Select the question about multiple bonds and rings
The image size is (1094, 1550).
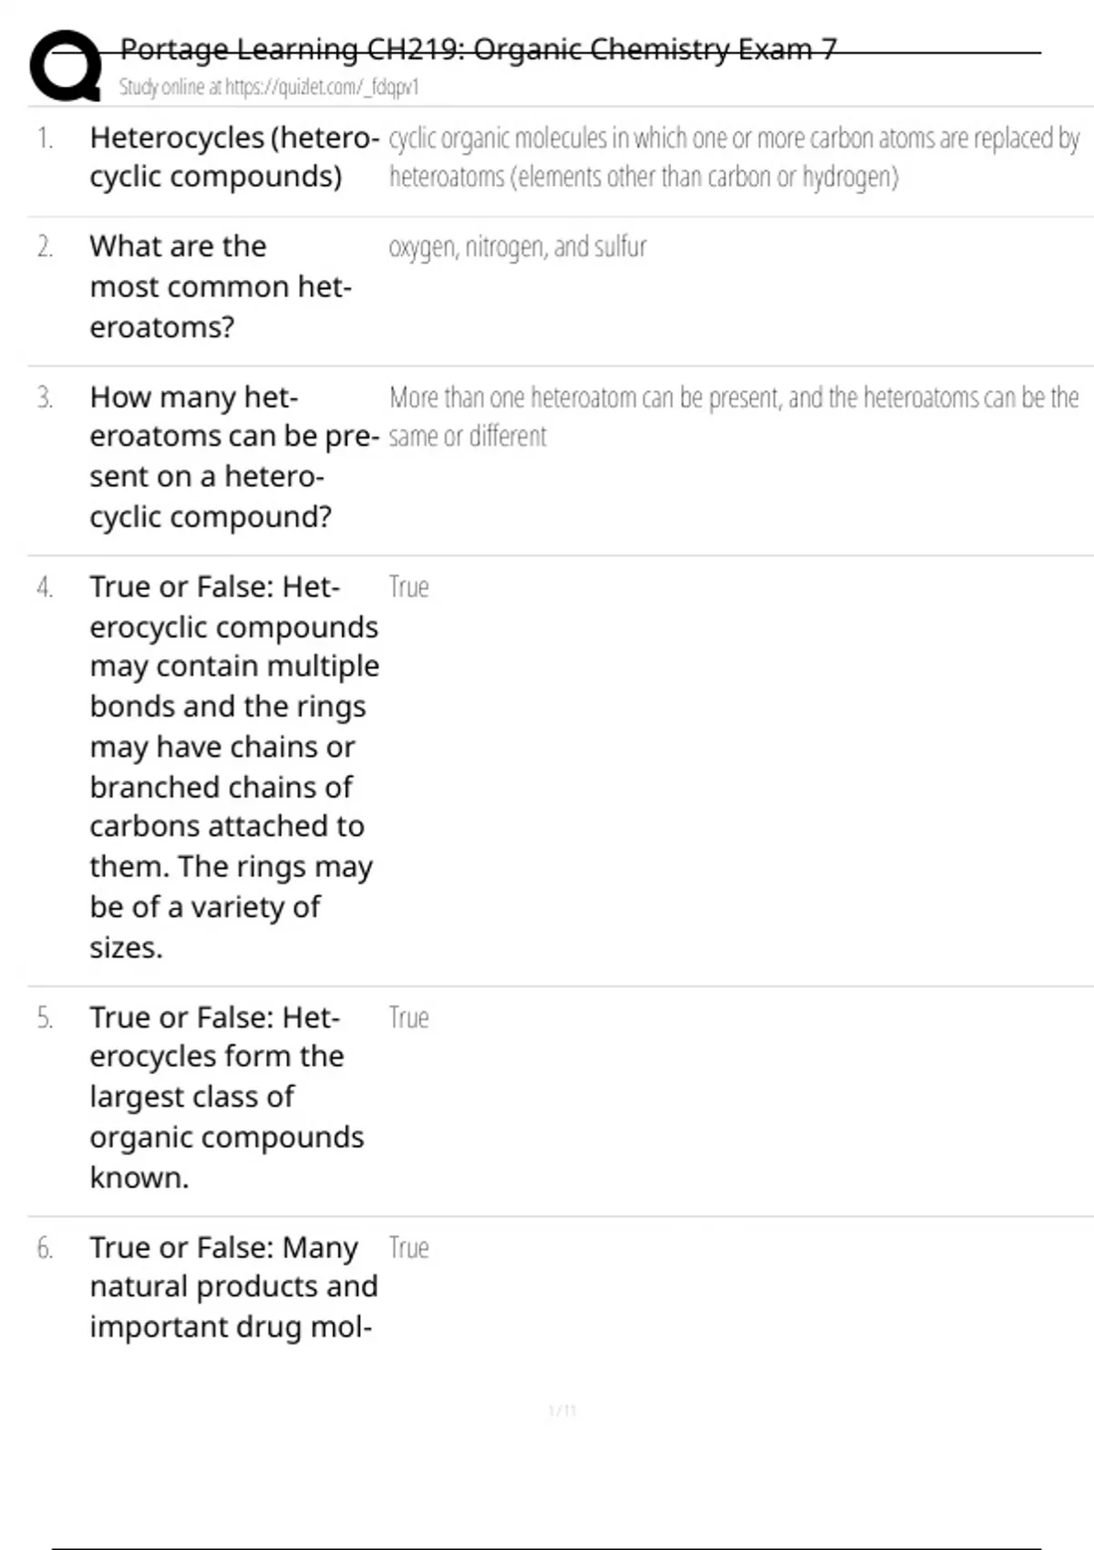coord(233,767)
